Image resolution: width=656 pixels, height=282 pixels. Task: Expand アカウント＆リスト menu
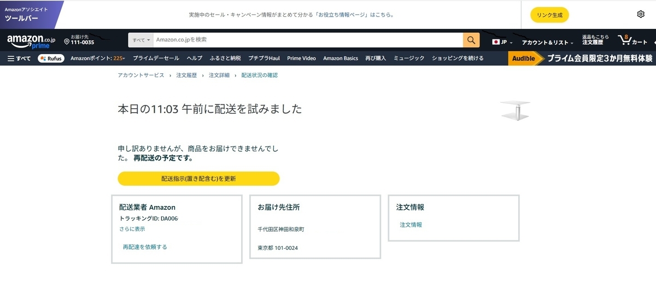coord(547,42)
